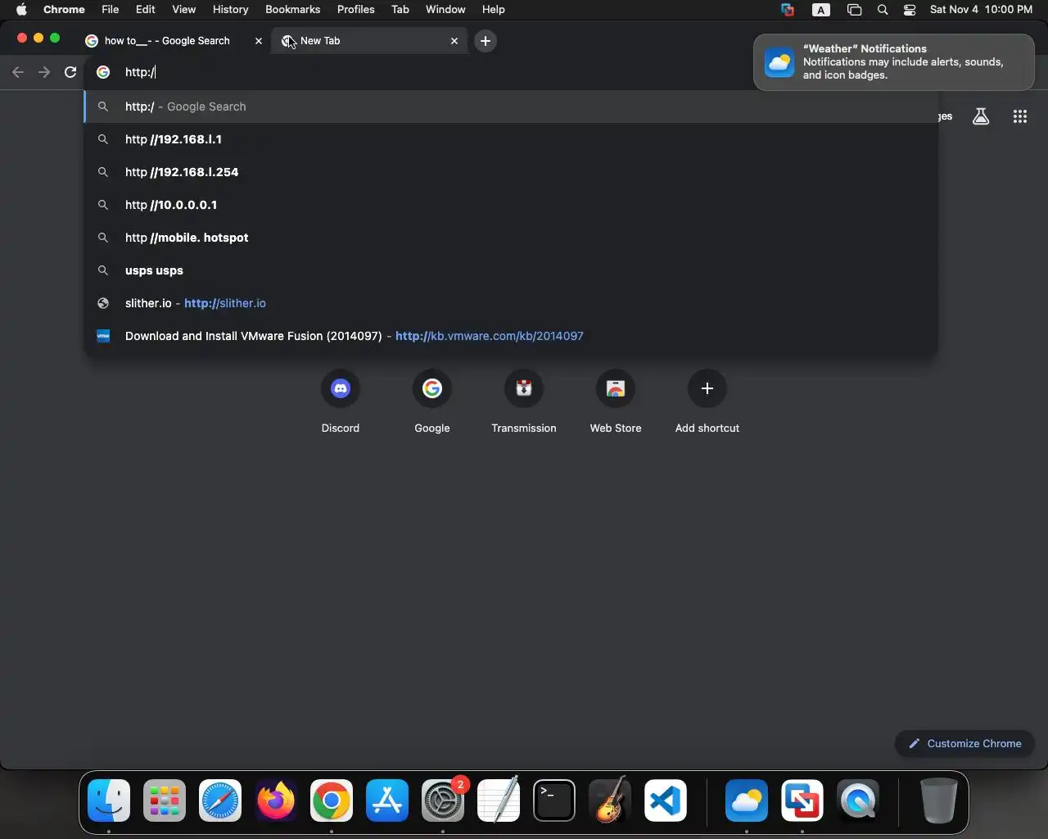Open the Profiles menu
Screen dimensions: 1048x839
point(355,10)
